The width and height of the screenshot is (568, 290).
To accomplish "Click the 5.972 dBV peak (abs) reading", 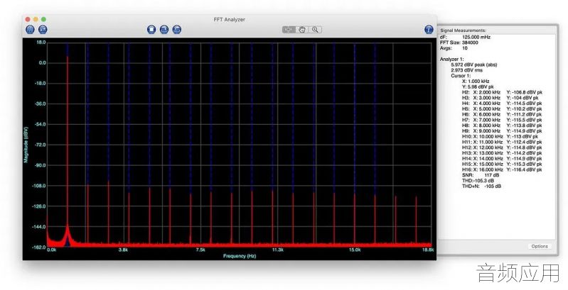I will [x=474, y=65].
